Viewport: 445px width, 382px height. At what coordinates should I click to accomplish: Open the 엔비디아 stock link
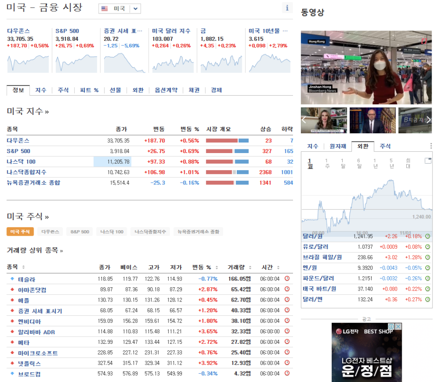pos(29,322)
